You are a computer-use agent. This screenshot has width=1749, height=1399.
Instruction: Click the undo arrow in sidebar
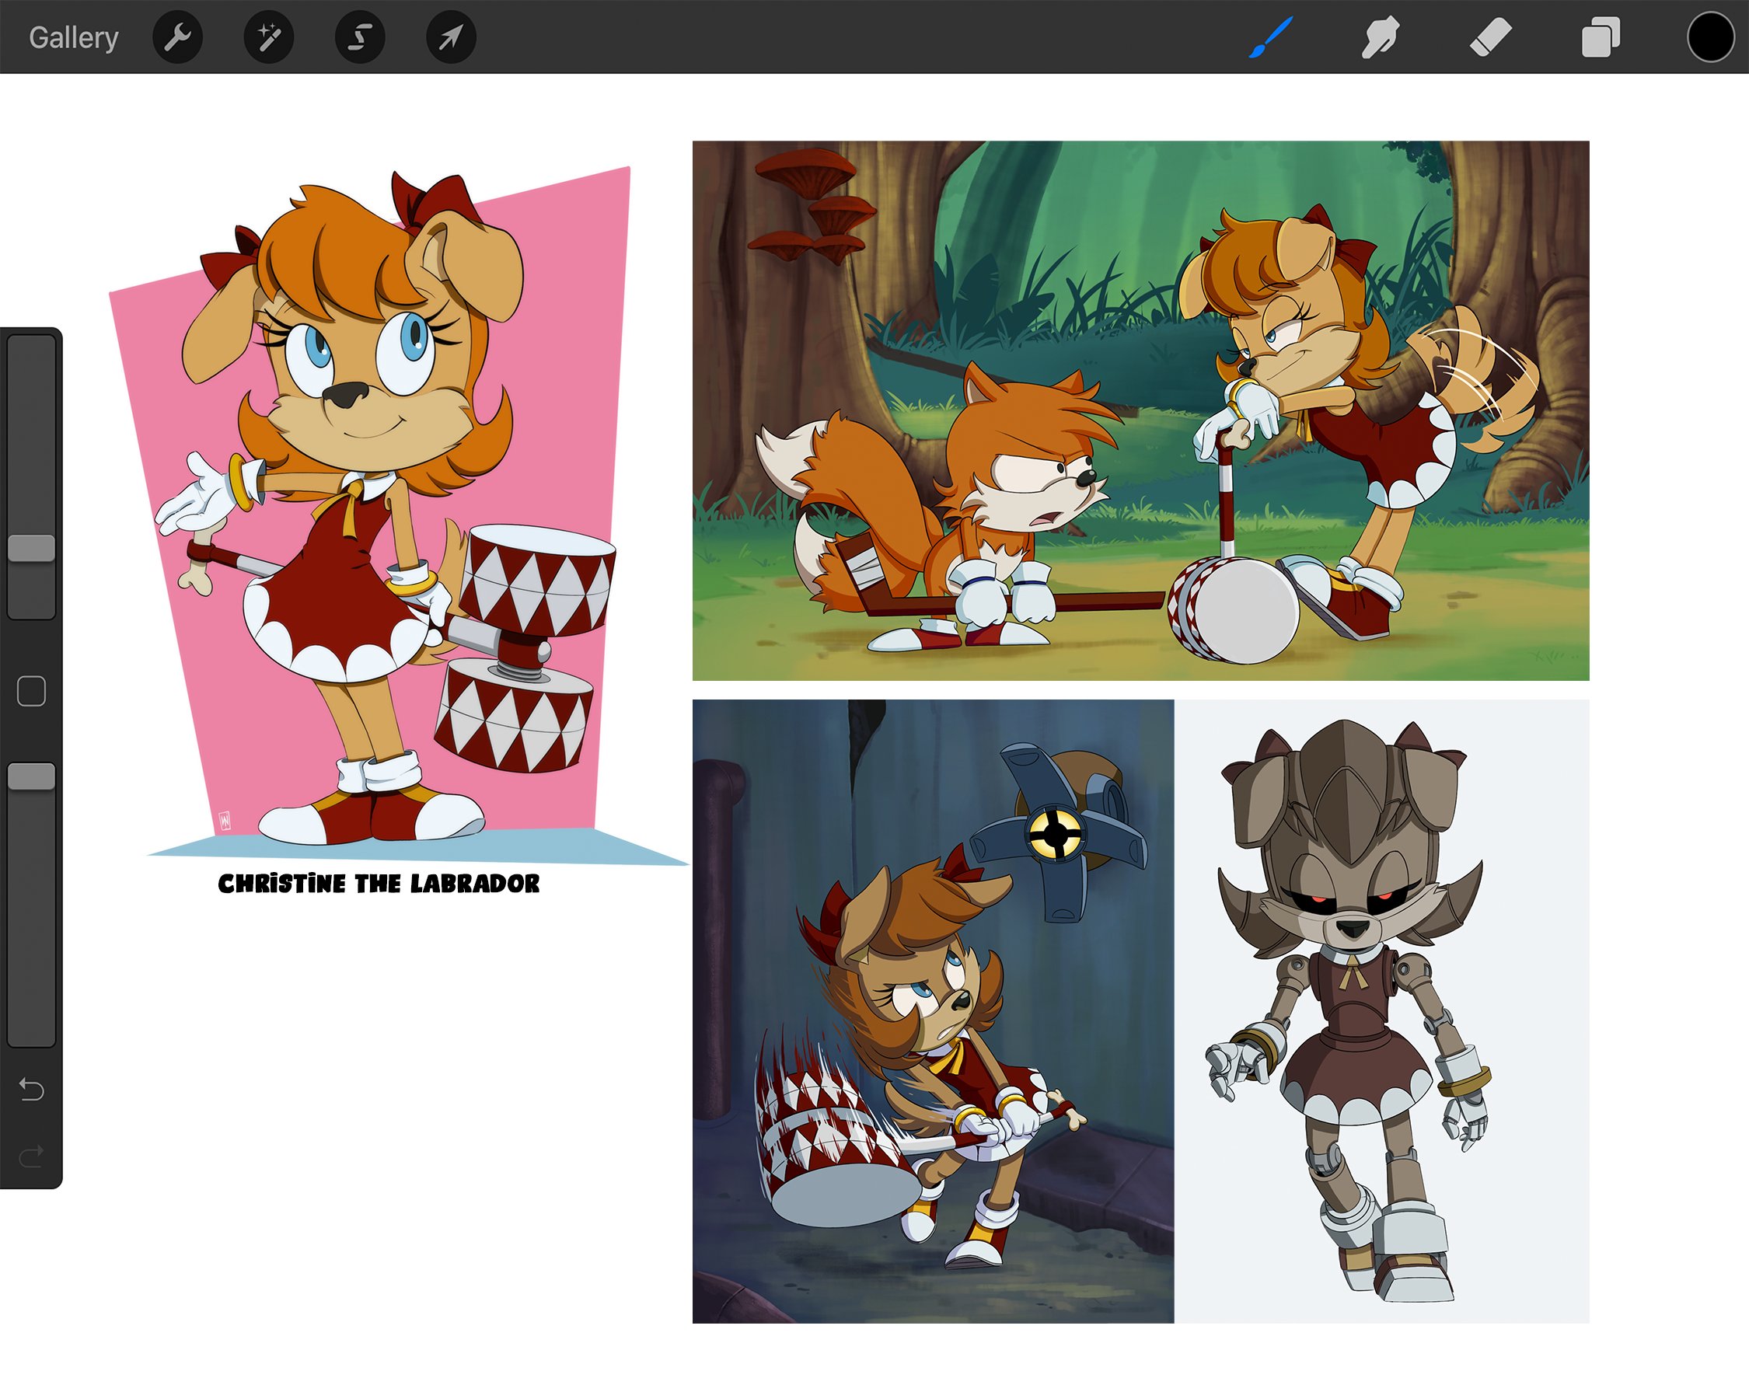pos(32,1088)
